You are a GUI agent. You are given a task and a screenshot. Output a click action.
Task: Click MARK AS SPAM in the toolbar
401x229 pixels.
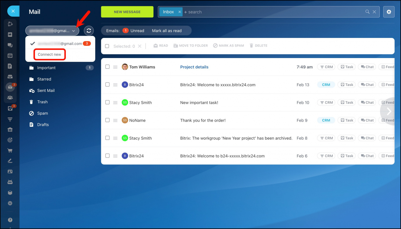(x=228, y=46)
